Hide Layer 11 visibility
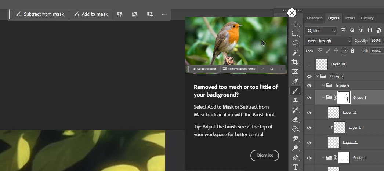Screen dimensions: 384x171 (x=309, y=113)
